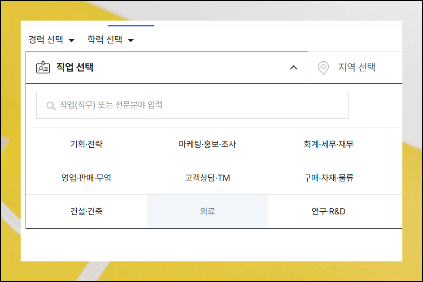The image size is (423, 282).
Task: Click the search magnifier icon
Action: pos(51,106)
